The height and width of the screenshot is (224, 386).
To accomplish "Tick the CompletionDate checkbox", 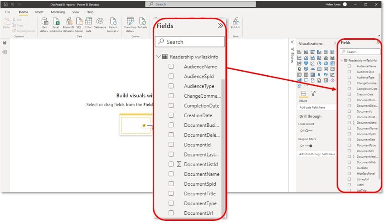I will pos(171,105).
